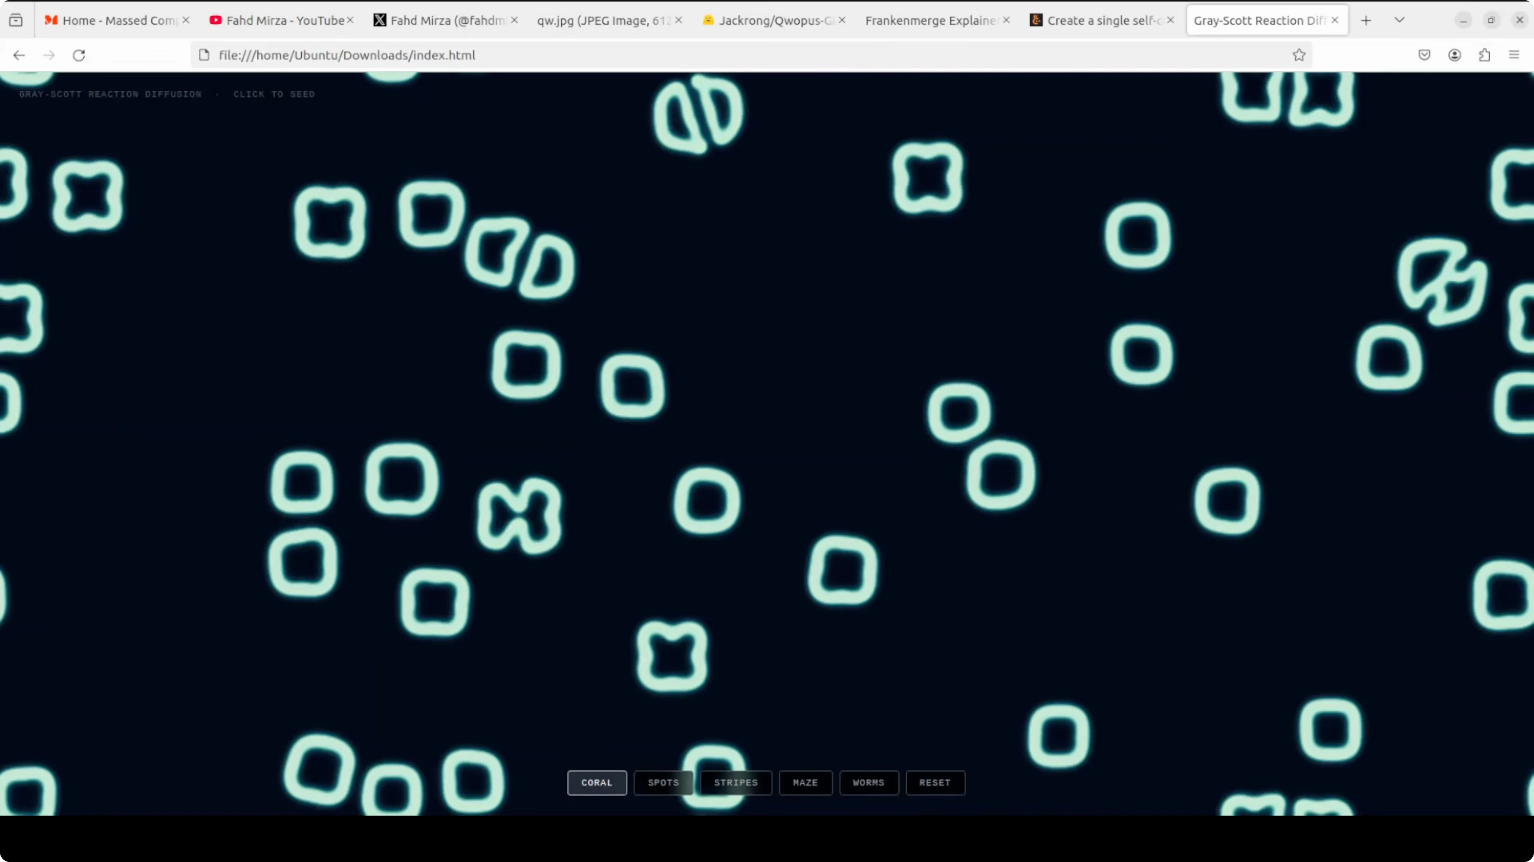Expand the list all tabs chevron
Screen dimensions: 1534x862
pos(1399,20)
